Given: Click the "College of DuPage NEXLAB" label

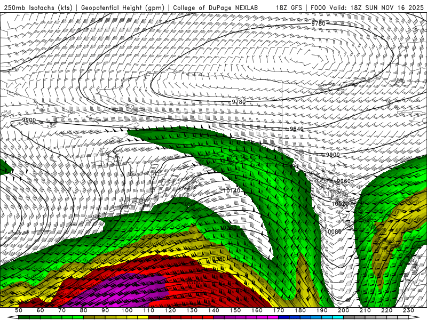Looking at the screenshot, I should [216, 8].
